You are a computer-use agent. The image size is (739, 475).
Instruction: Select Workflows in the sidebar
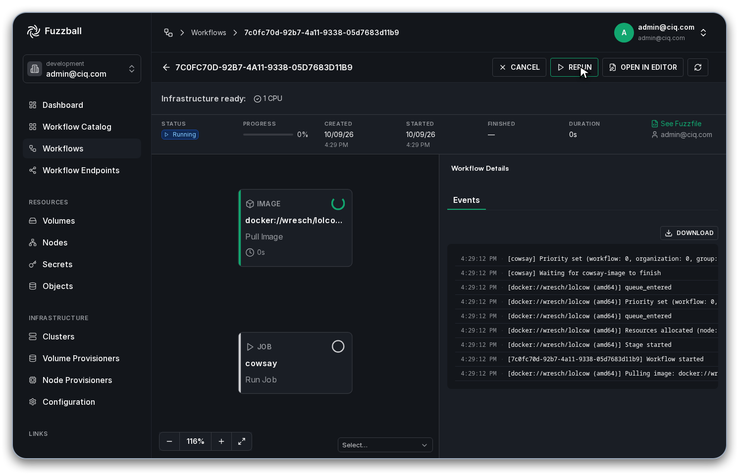tap(82, 148)
